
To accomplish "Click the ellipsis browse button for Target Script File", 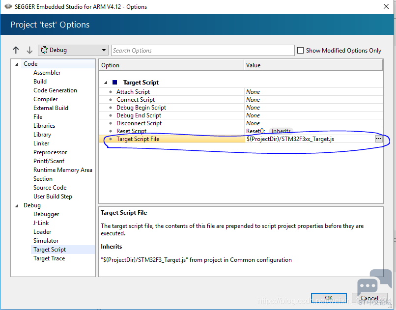I will click(x=379, y=139).
